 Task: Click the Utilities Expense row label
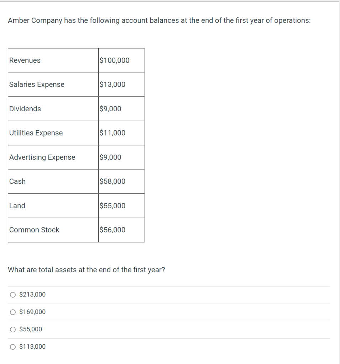pos(36,133)
